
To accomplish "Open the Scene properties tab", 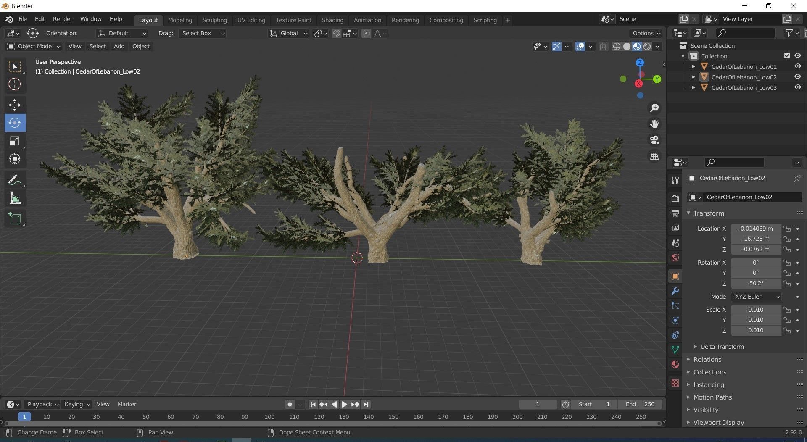I will [x=675, y=243].
